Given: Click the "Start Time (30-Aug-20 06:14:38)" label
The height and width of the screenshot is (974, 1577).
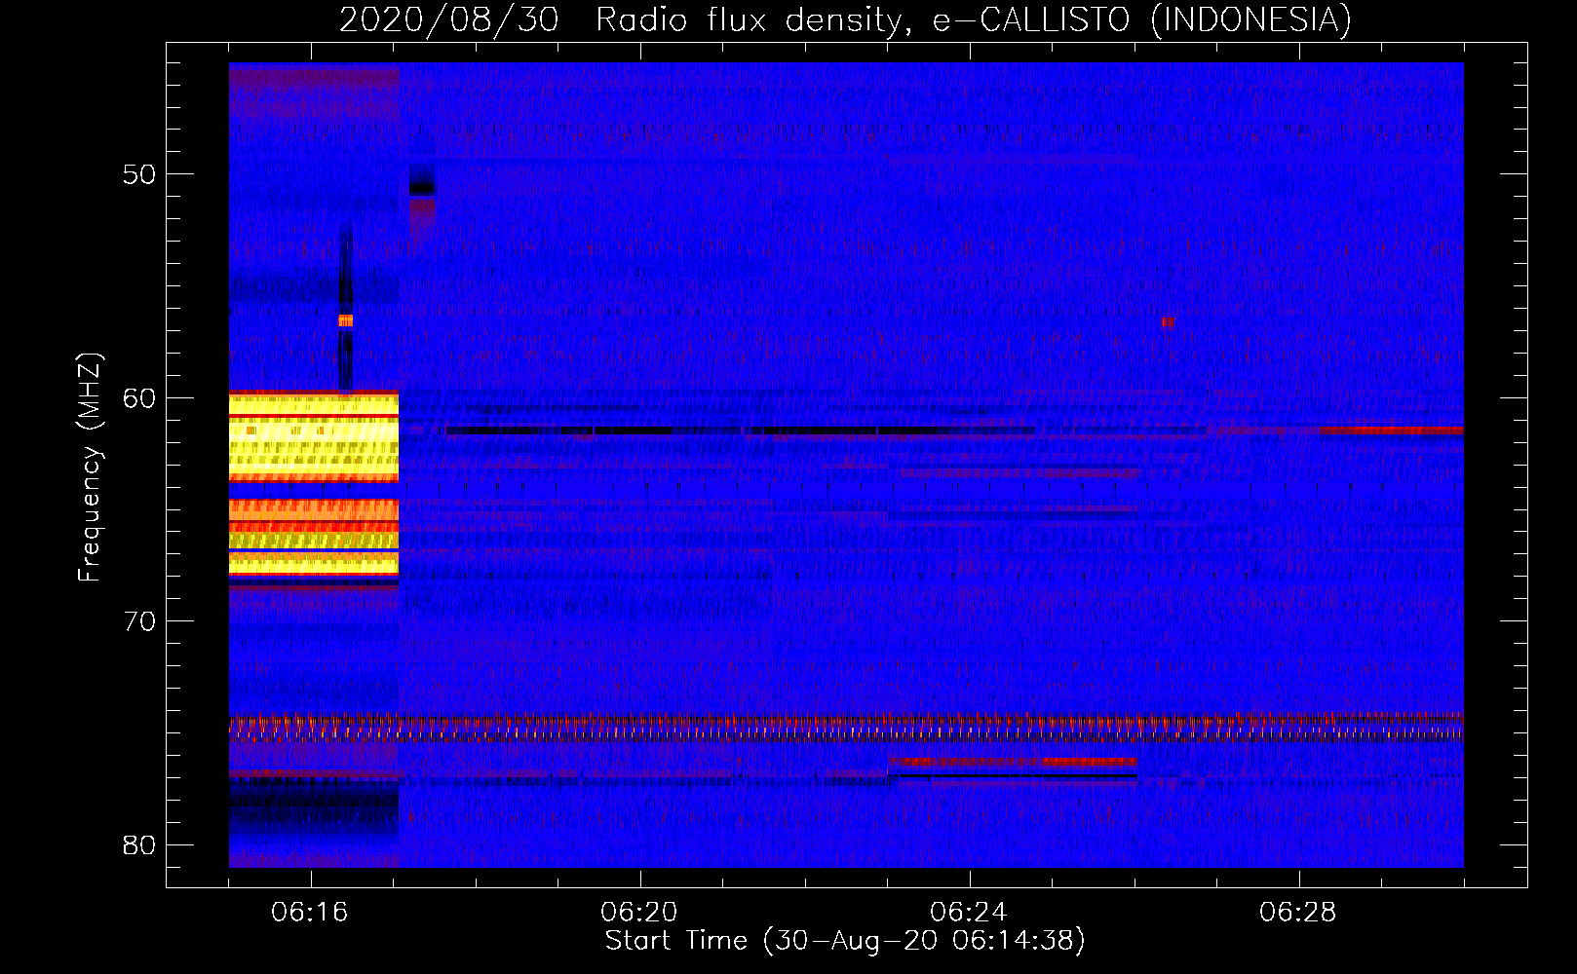Looking at the screenshot, I should [845, 941].
